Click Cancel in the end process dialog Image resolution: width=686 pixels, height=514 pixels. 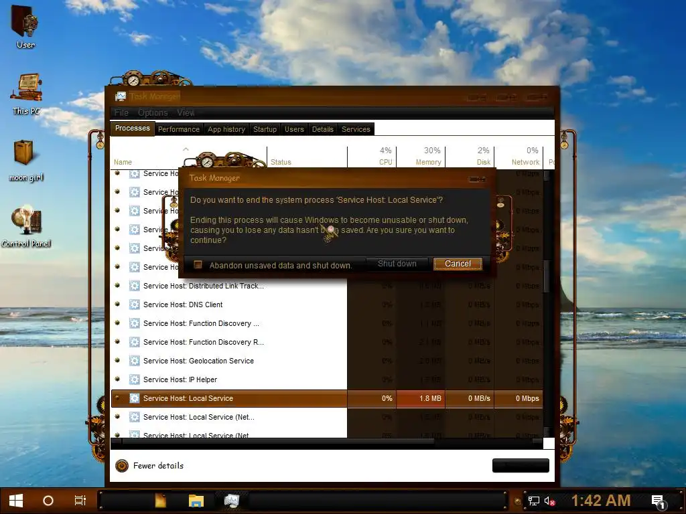tap(458, 264)
